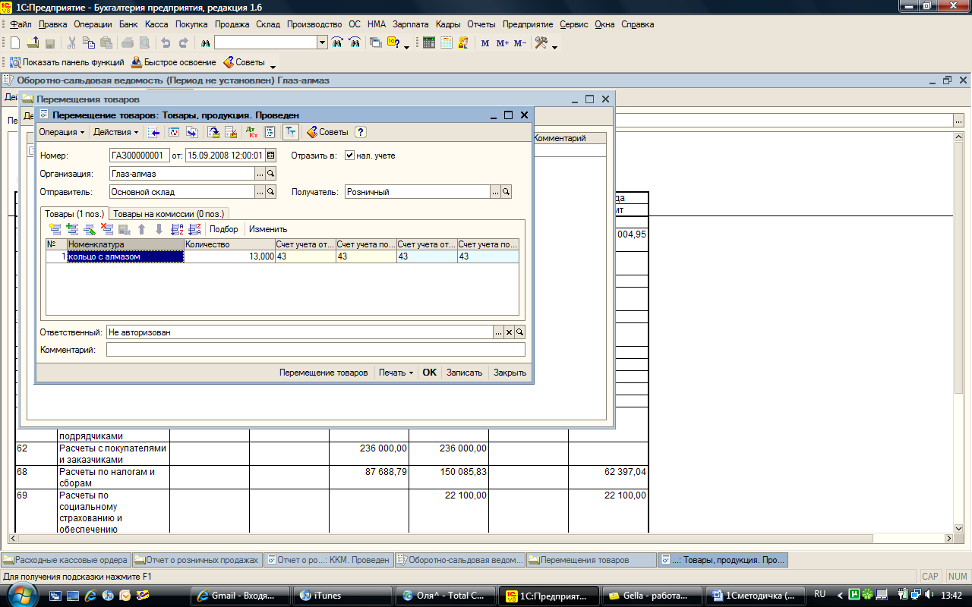The height and width of the screenshot is (607, 972).
Task: Open the Действия dropdown menu
Action: 115,132
